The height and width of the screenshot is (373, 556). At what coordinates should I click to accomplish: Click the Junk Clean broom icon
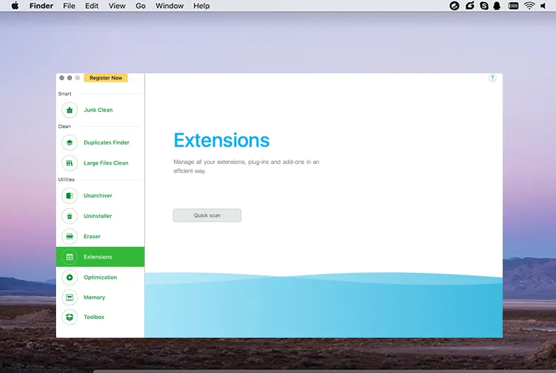[69, 110]
